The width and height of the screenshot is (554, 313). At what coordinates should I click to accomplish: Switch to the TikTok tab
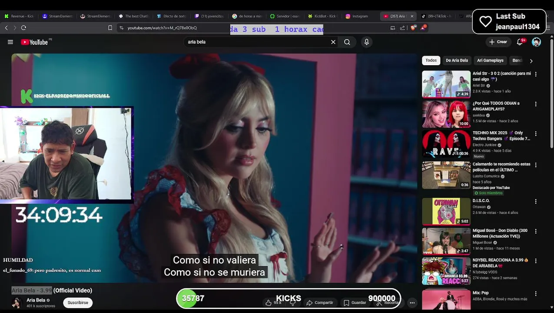click(437, 16)
